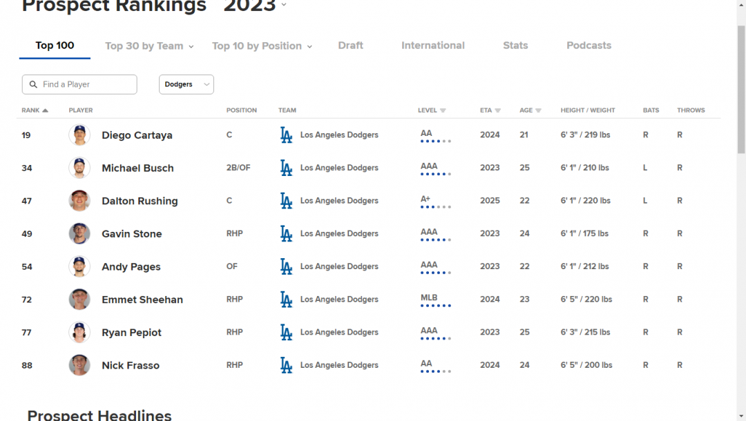Open the 2023 year dropdown
This screenshot has height=421, width=746.
click(x=255, y=6)
